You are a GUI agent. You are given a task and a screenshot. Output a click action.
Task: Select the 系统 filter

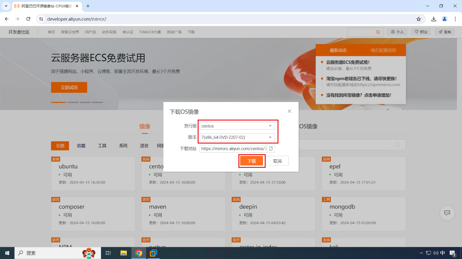(123, 145)
